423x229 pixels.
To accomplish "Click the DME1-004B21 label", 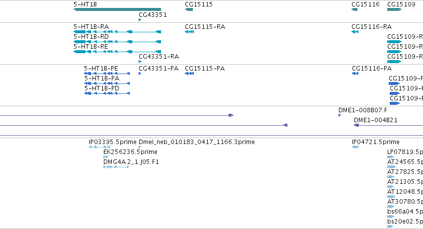I will [376, 120].
